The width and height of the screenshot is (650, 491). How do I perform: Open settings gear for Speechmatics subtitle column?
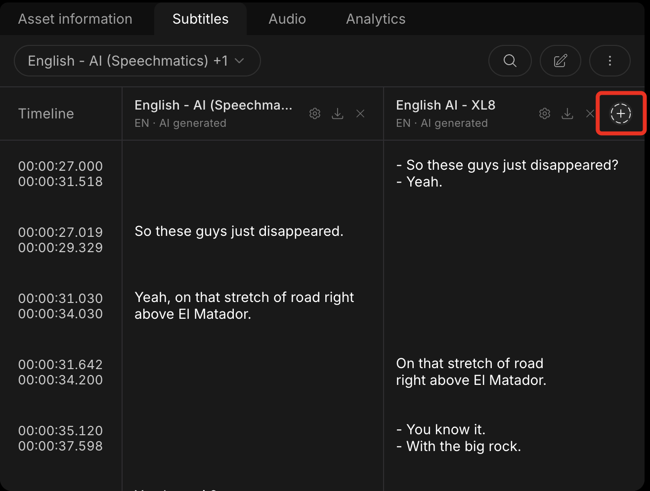315,113
